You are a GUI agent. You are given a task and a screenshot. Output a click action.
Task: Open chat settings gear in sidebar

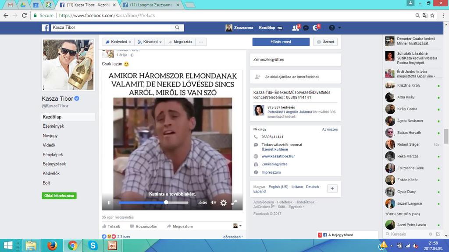[x=431, y=234]
